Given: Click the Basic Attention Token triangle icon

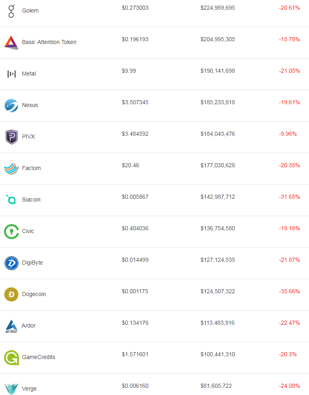Looking at the screenshot, I should click(11, 42).
